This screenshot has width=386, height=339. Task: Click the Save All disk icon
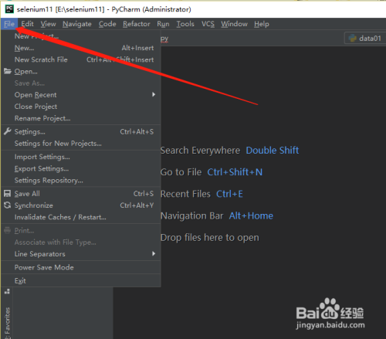[x=8, y=194]
